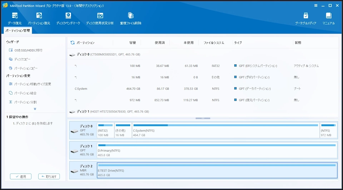Click the 適用 button

coord(21,176)
